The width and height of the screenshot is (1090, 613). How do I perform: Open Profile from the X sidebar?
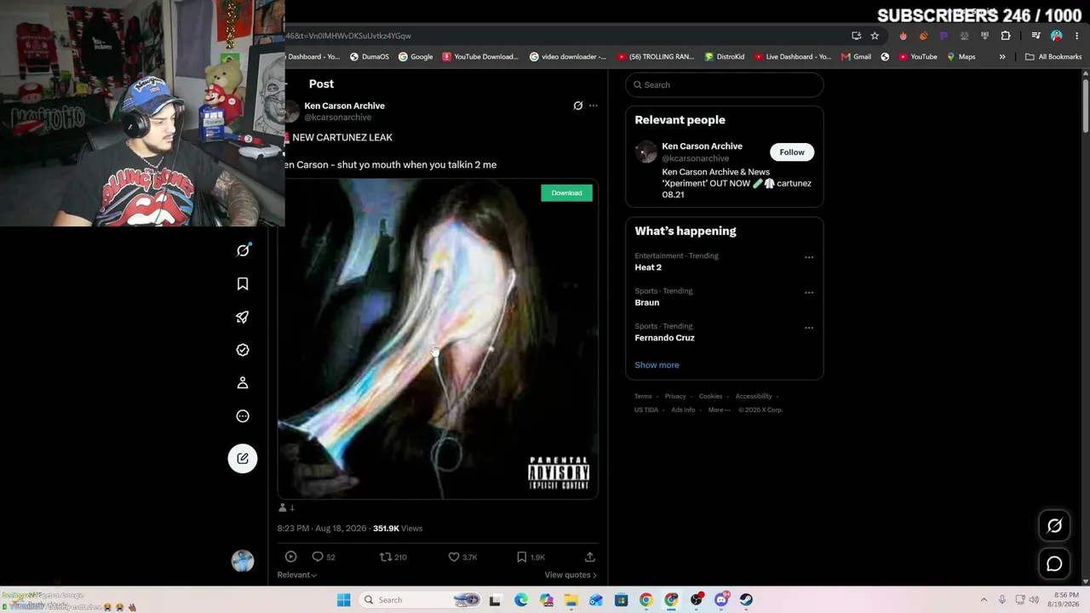[x=243, y=383]
